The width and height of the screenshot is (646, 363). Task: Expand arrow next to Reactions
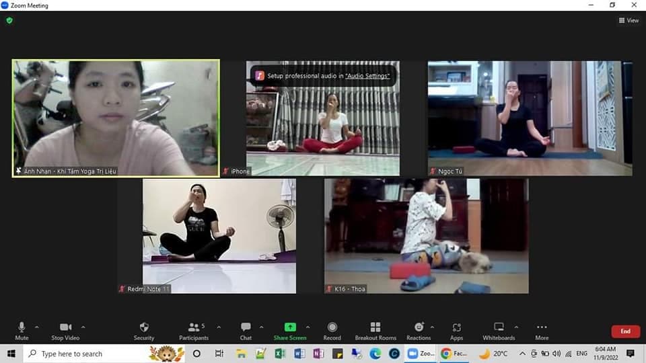click(x=432, y=327)
